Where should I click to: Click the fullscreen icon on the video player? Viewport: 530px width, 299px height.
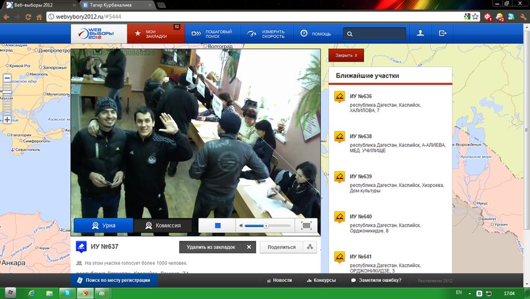(x=306, y=226)
